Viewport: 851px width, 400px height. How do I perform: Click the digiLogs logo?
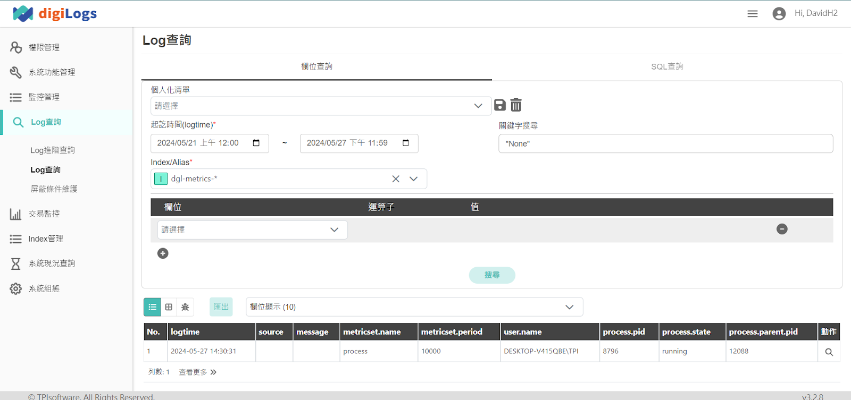pos(55,14)
